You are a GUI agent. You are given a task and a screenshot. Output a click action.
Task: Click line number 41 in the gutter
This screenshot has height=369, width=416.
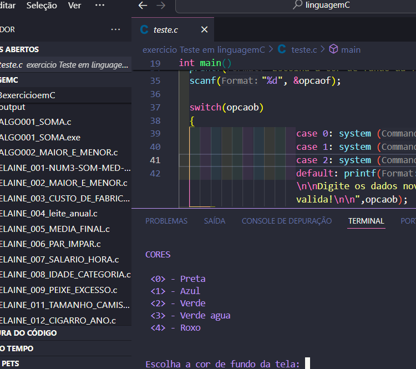coord(155,160)
